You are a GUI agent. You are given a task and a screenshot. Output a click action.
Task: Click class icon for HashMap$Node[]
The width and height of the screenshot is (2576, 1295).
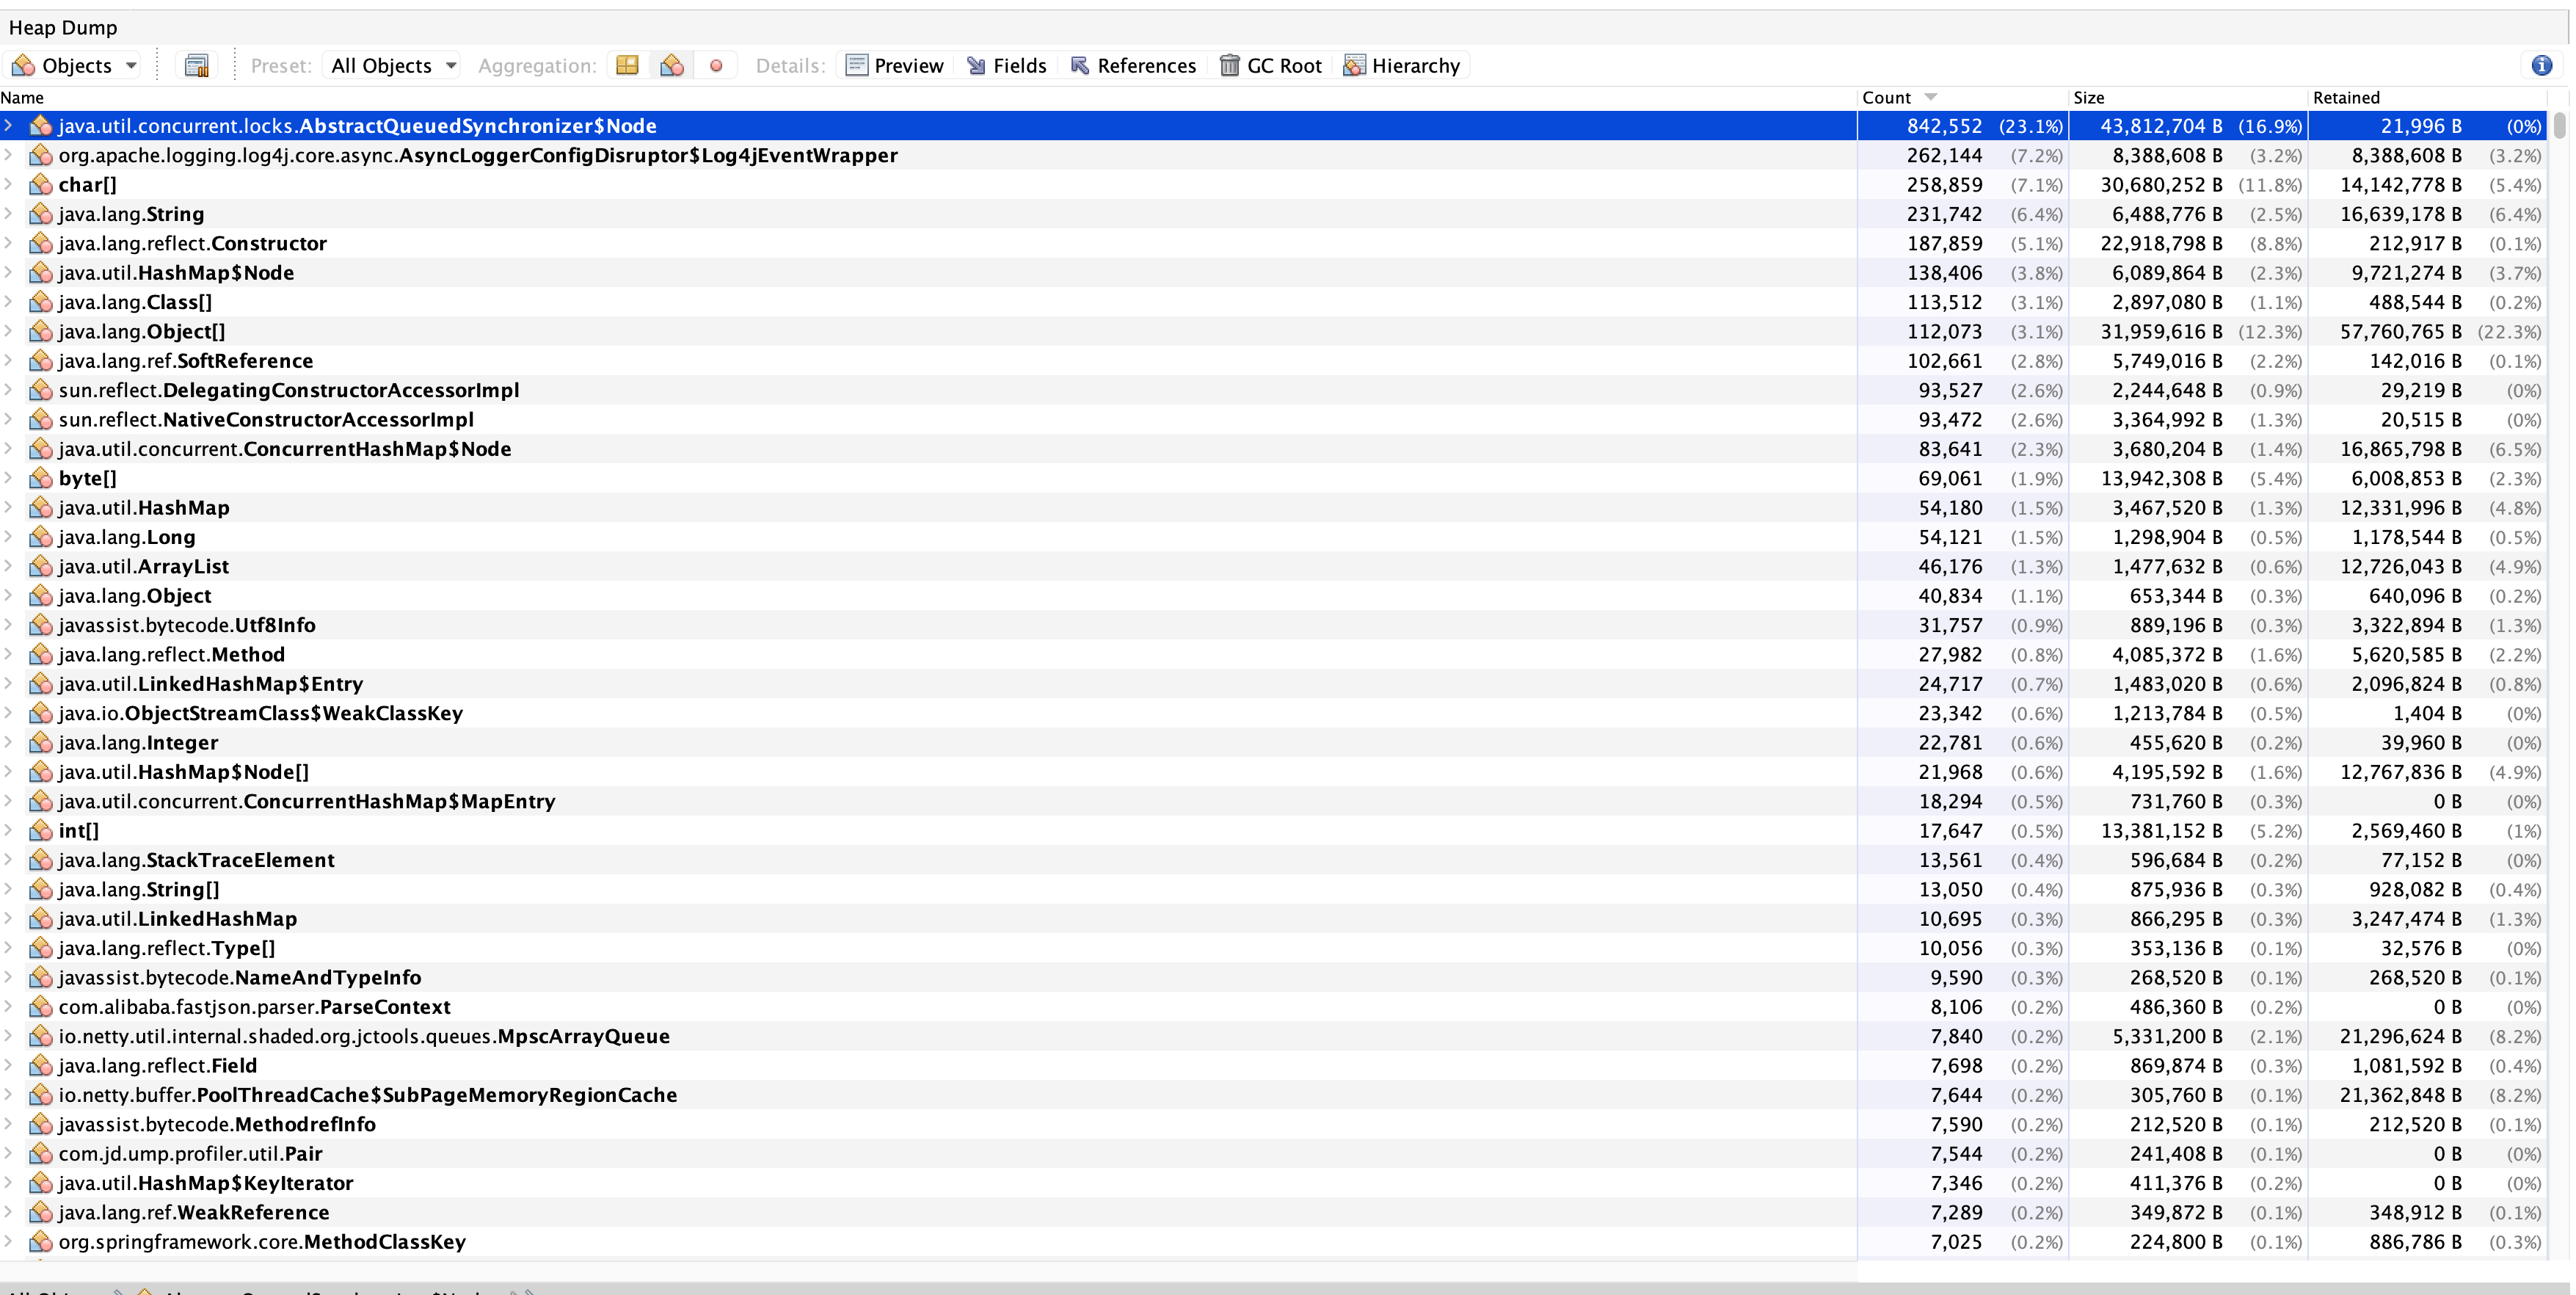(x=41, y=772)
